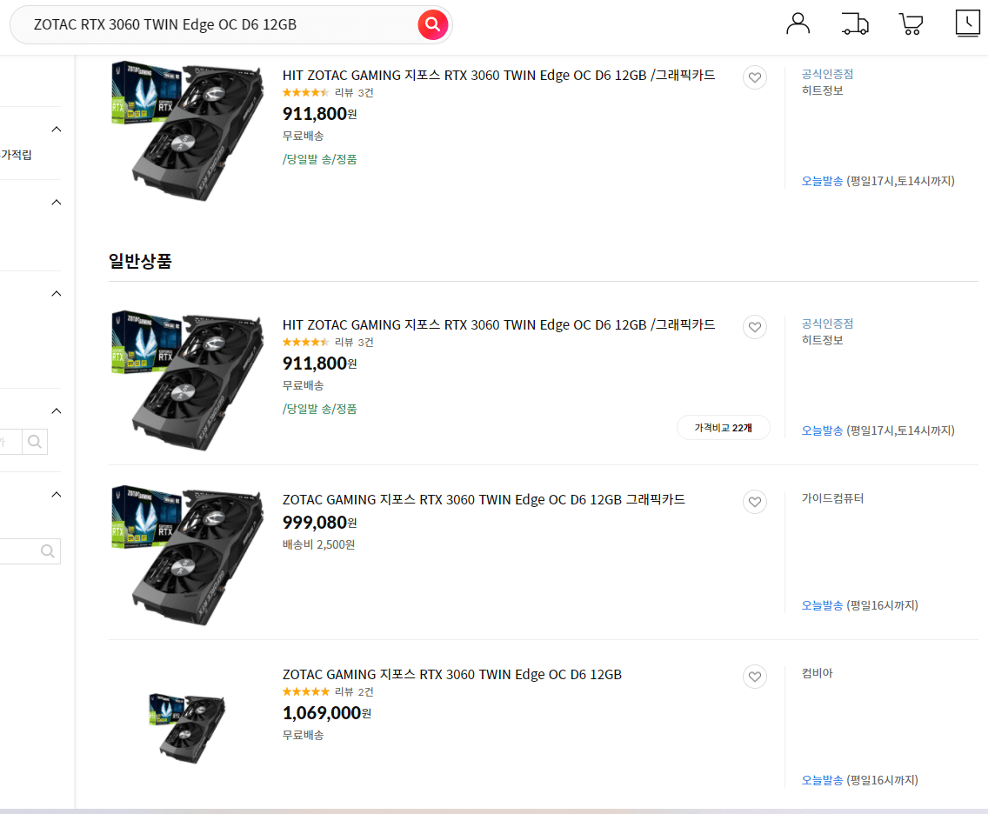The width and height of the screenshot is (988, 814).
Task: Open 리뷰 3건 on the 일반상품 first listing
Action: pos(353,342)
